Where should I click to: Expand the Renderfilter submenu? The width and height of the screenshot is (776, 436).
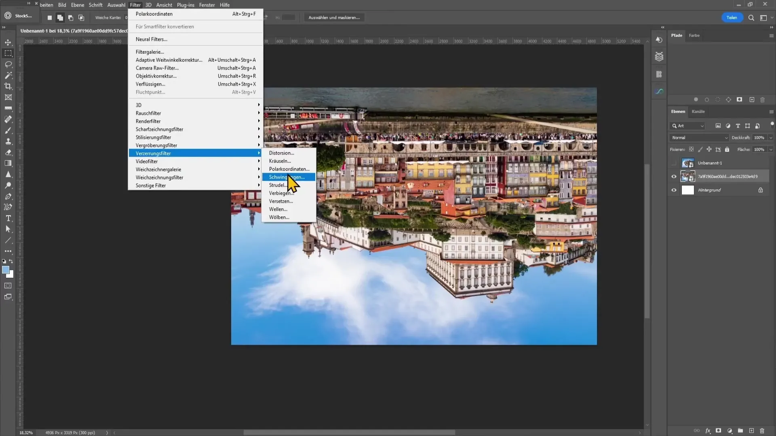(x=196, y=122)
